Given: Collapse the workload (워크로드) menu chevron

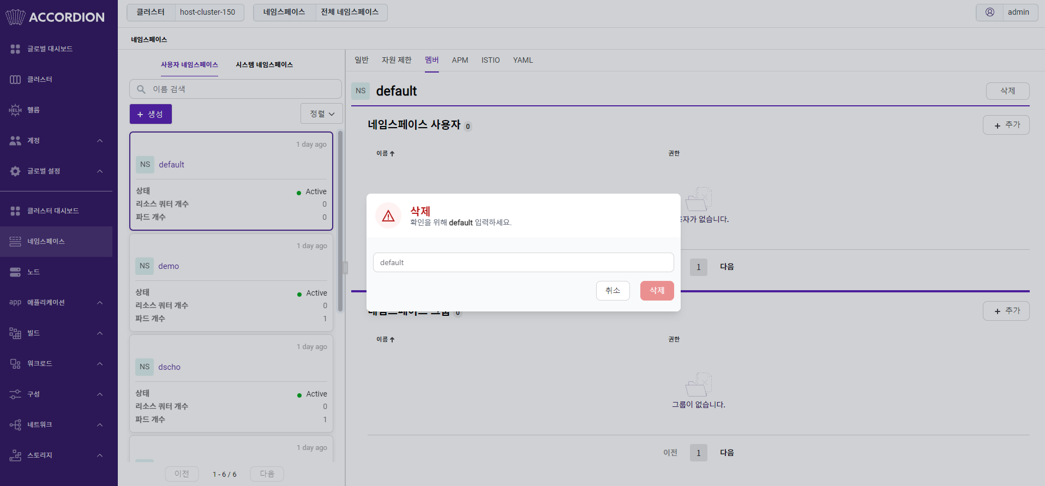Looking at the screenshot, I should pos(100,364).
